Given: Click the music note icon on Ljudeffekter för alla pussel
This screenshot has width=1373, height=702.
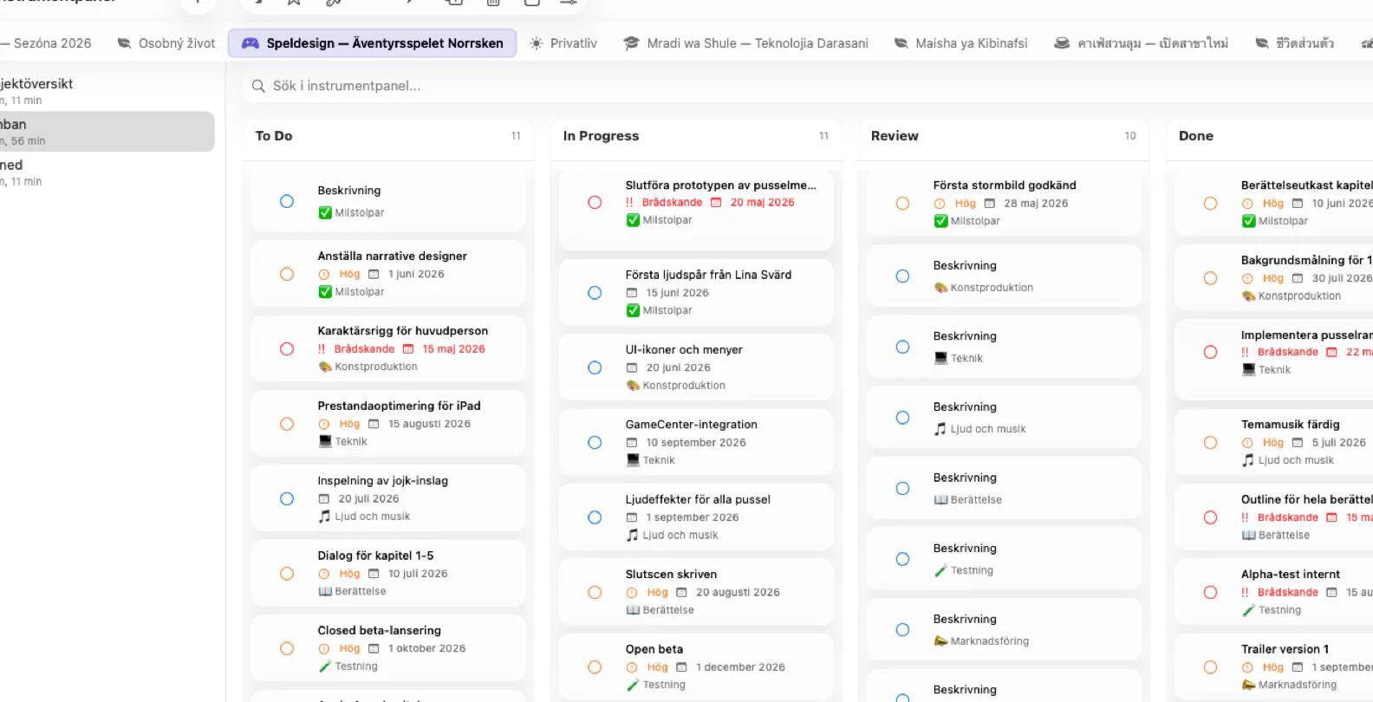Looking at the screenshot, I should coord(633,535).
